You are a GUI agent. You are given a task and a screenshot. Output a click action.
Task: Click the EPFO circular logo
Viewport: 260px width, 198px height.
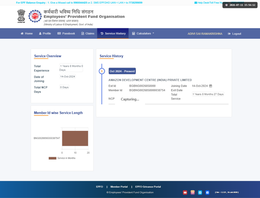point(35,16)
